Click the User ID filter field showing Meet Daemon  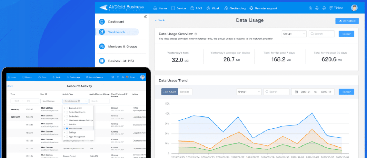tap(51, 101)
